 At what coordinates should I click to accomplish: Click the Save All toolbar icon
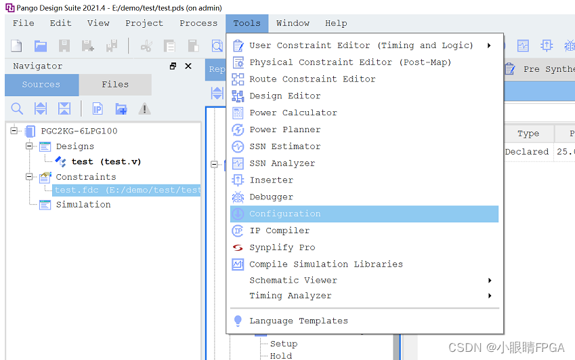coord(112,46)
